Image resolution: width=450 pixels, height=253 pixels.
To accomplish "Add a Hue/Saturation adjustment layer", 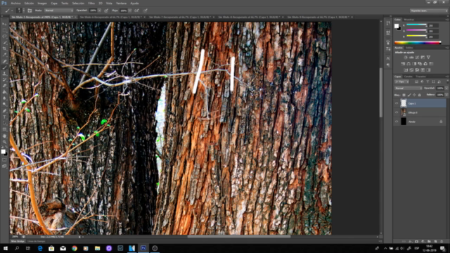I will tap(403, 64).
